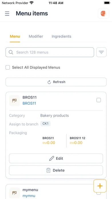Tap the orange profile avatar icon
This screenshot has height=199, width=112.
103,13
